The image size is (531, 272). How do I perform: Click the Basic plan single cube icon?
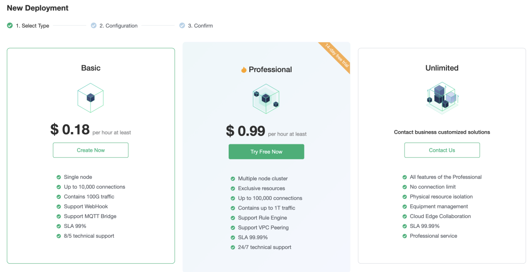tap(90, 98)
